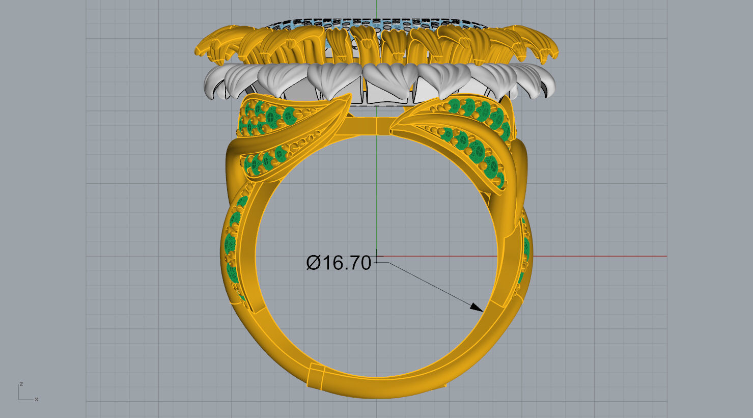Screen dimensions: 753x418
Task: Select the small rectangular block at shank bottom
Action: click(315, 376)
